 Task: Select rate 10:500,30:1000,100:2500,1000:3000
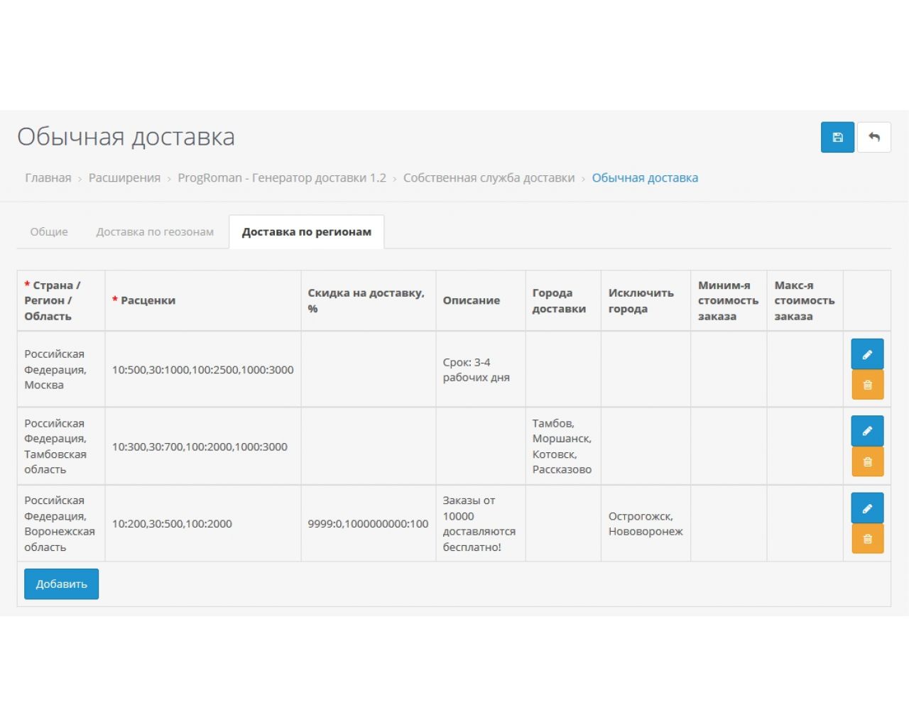tap(202, 369)
